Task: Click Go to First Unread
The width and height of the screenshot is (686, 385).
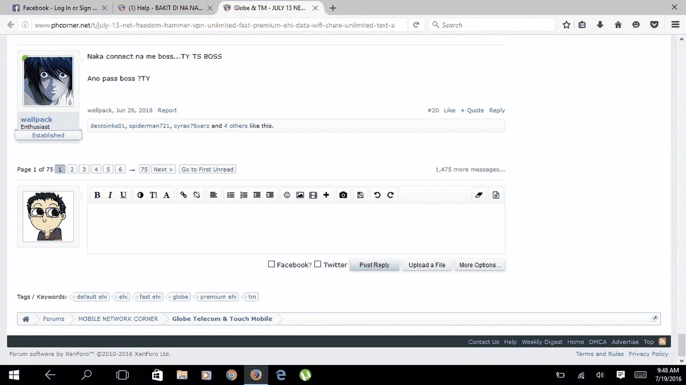Action: 208,169
